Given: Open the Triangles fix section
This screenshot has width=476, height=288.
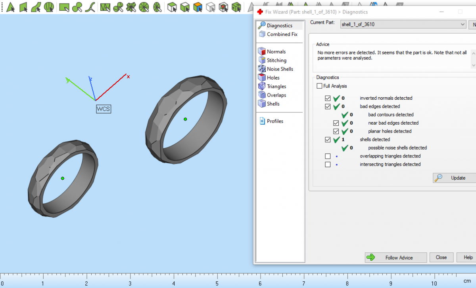Looking at the screenshot, I should [x=276, y=86].
